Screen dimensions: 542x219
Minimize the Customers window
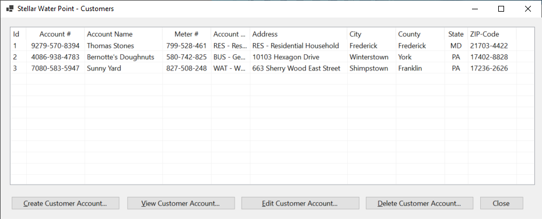pyautogui.click(x=474, y=9)
